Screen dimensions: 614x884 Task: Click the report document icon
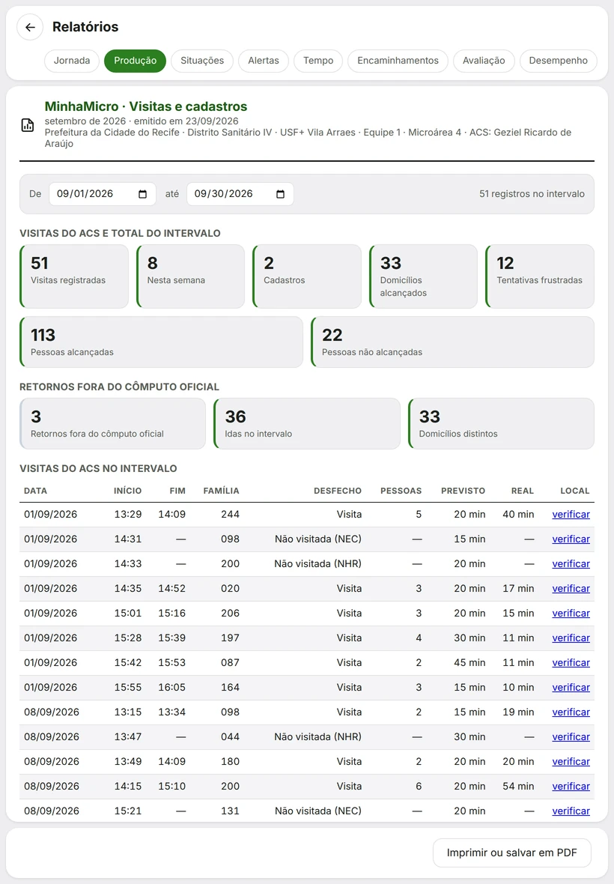[x=28, y=125]
